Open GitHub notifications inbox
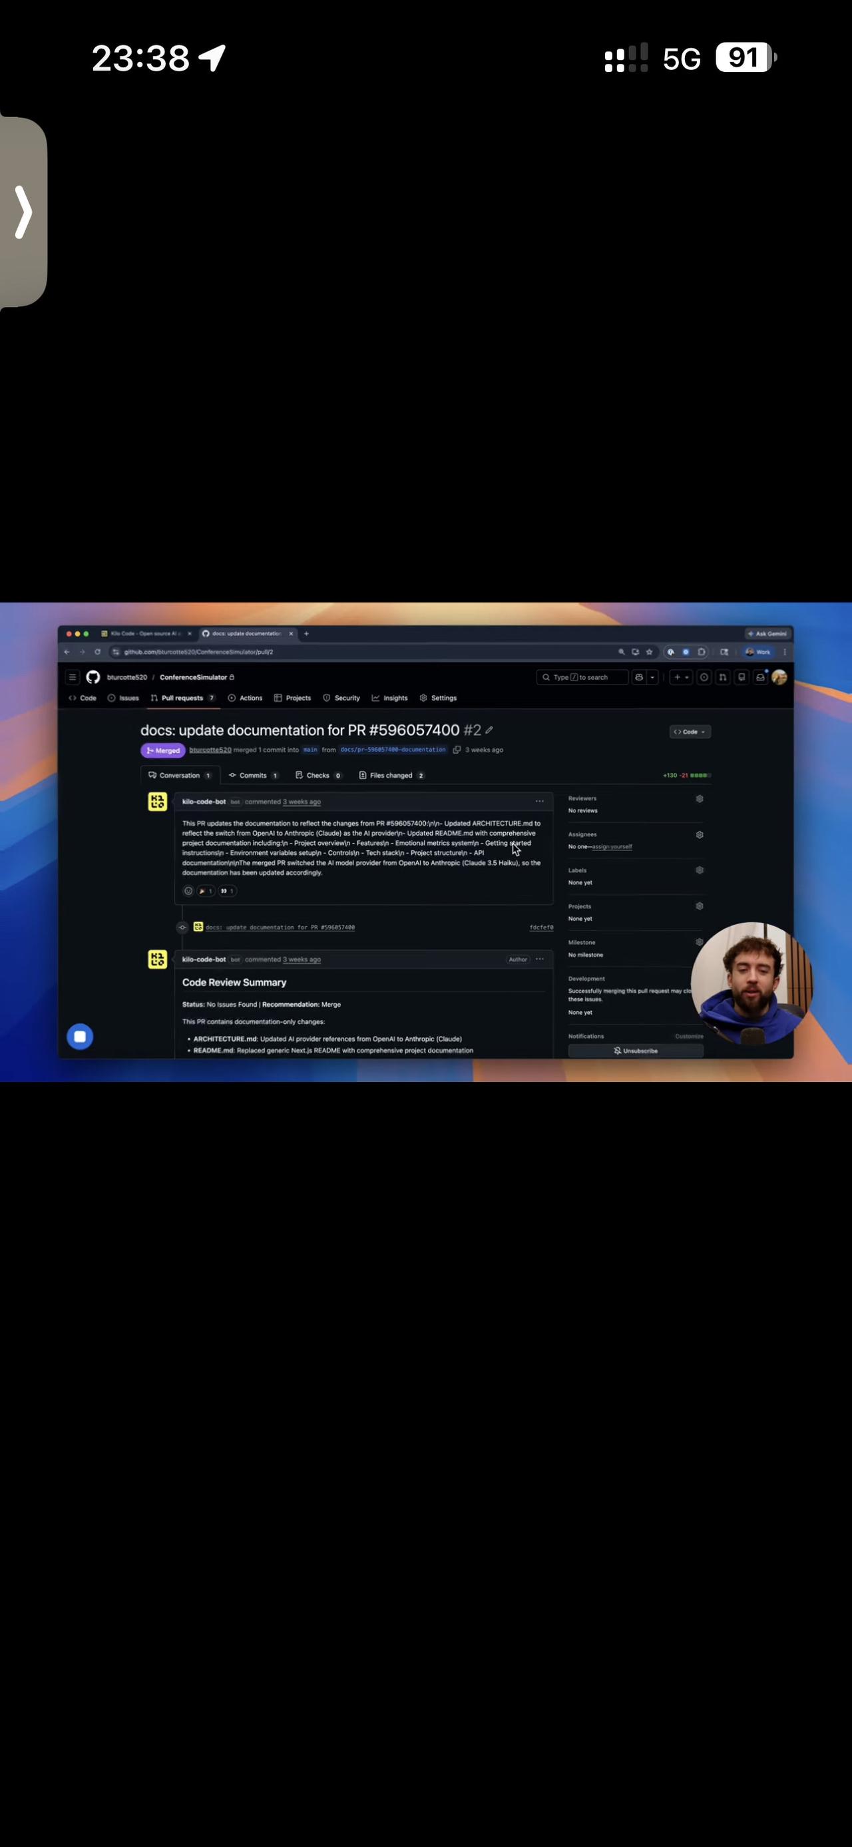Image resolution: width=852 pixels, height=1847 pixels. point(760,677)
